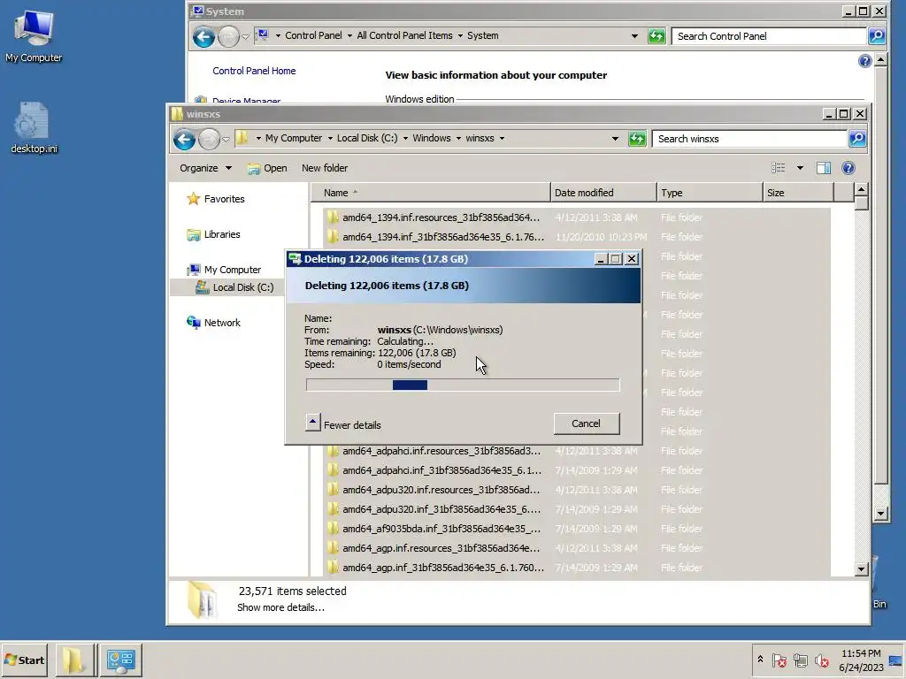The image size is (906, 679).
Task: Click Action Center flag tray icon
Action: coord(779,660)
